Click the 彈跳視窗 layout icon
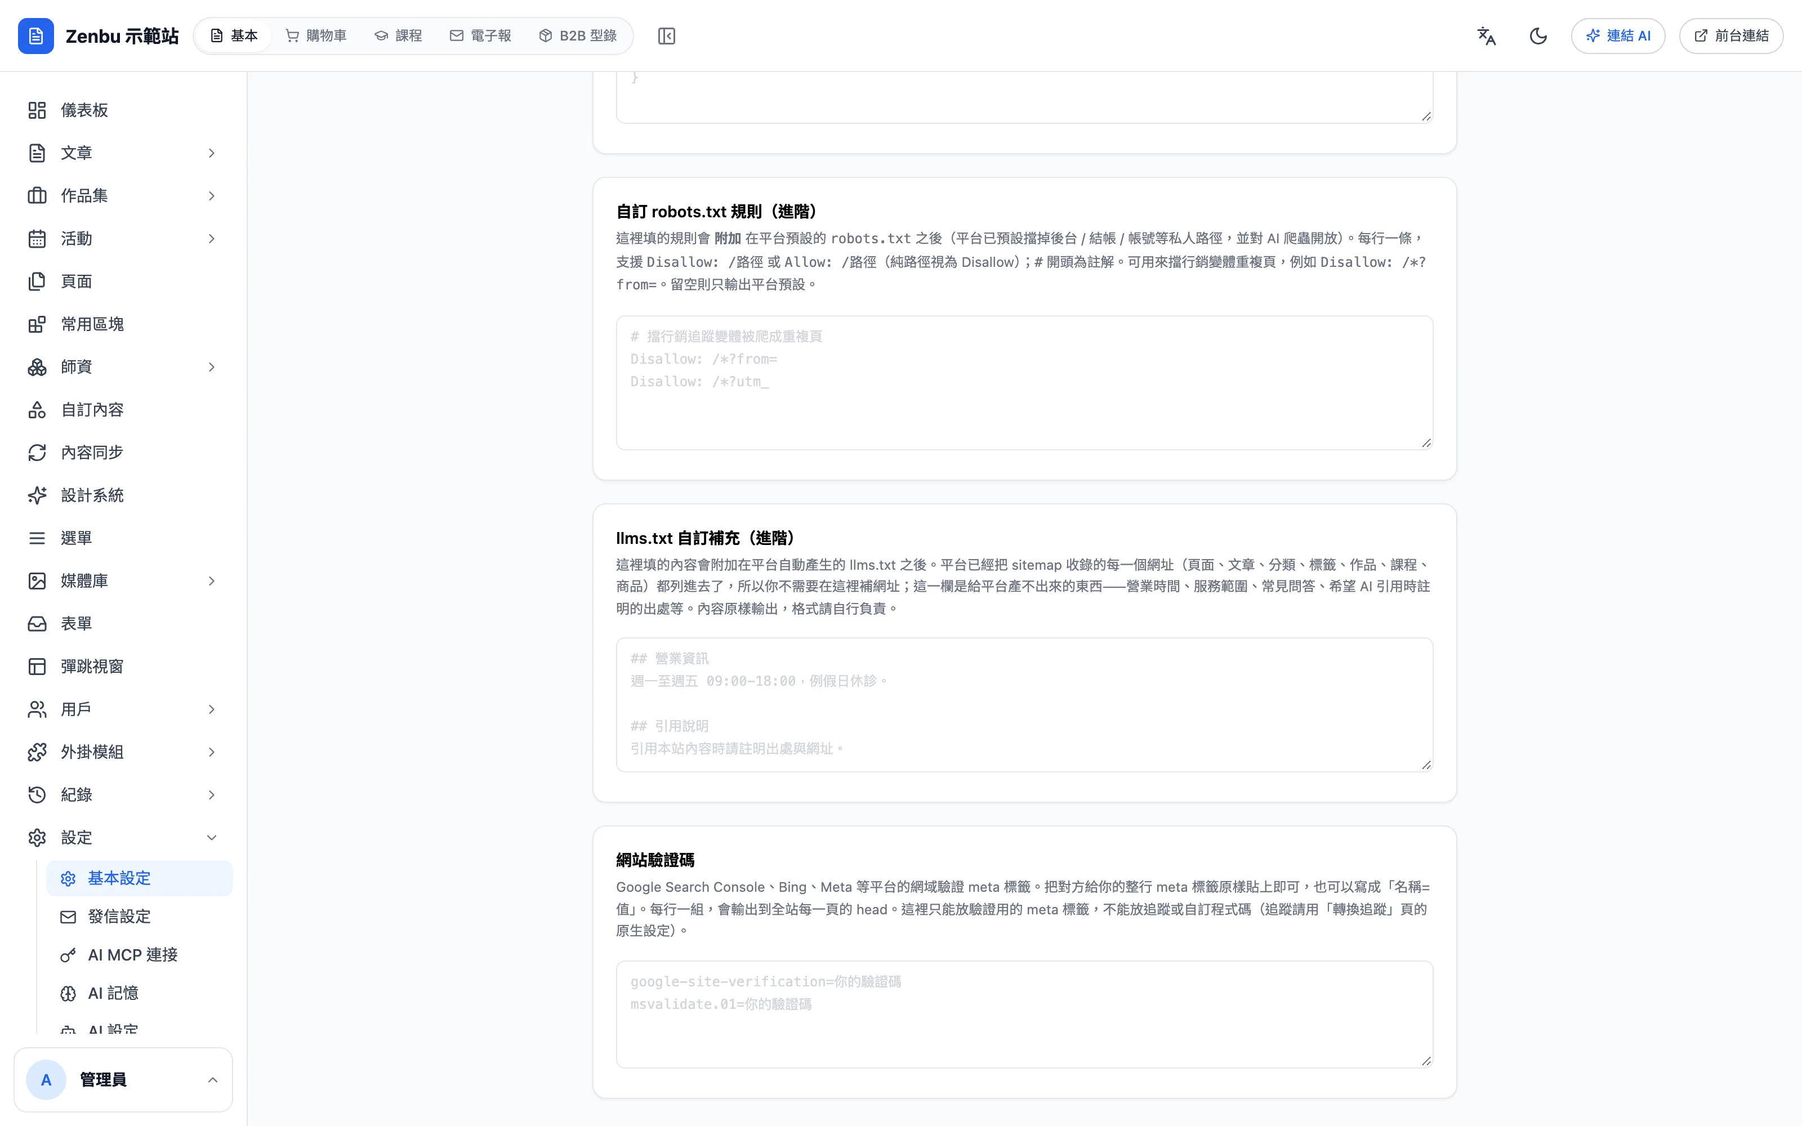This screenshot has width=1802, height=1126. point(37,667)
